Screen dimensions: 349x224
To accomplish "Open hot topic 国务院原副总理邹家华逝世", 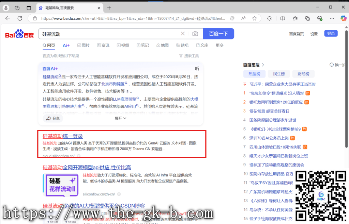I will tap(273, 120).
